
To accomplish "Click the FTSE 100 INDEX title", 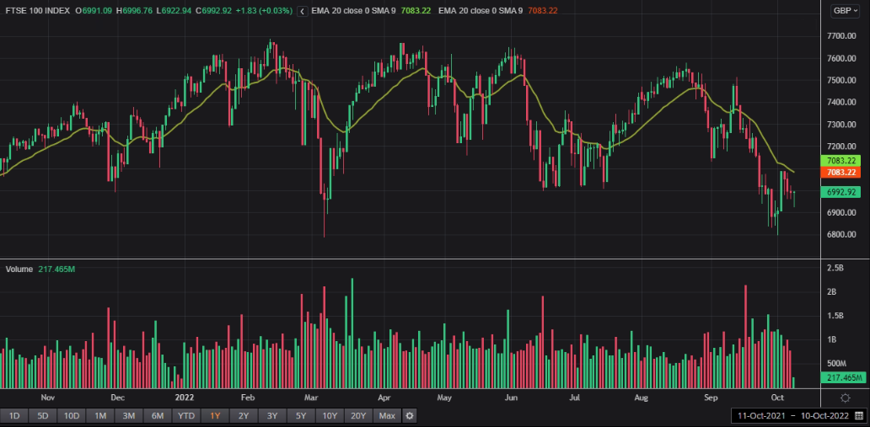I will 36,11.
